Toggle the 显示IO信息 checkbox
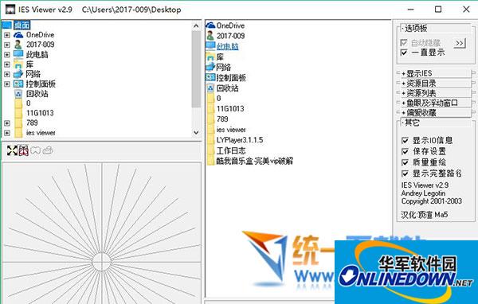The height and width of the screenshot is (304, 478). (405, 140)
